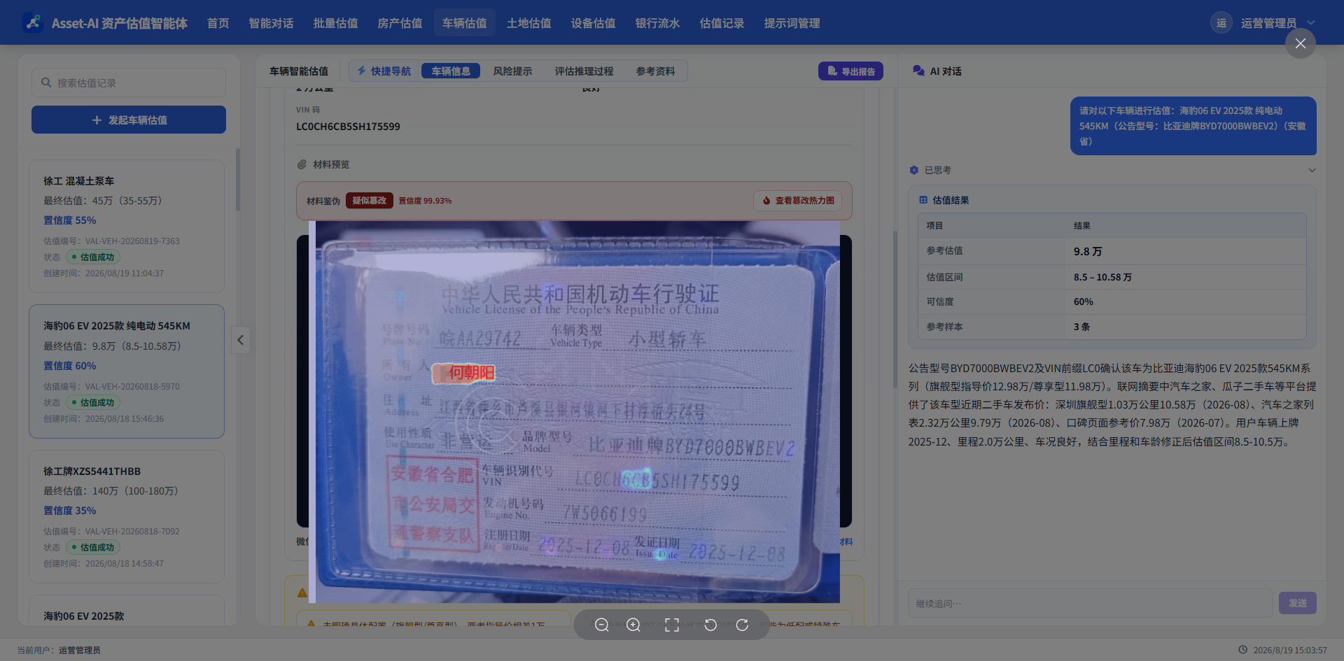1344x661 pixels.
Task: Collapse the left sidebar with the chevron
Action: coord(240,340)
